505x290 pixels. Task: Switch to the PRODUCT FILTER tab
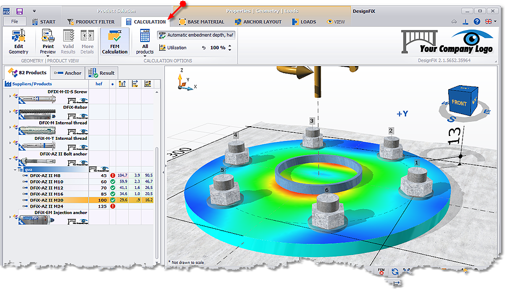[91, 22]
